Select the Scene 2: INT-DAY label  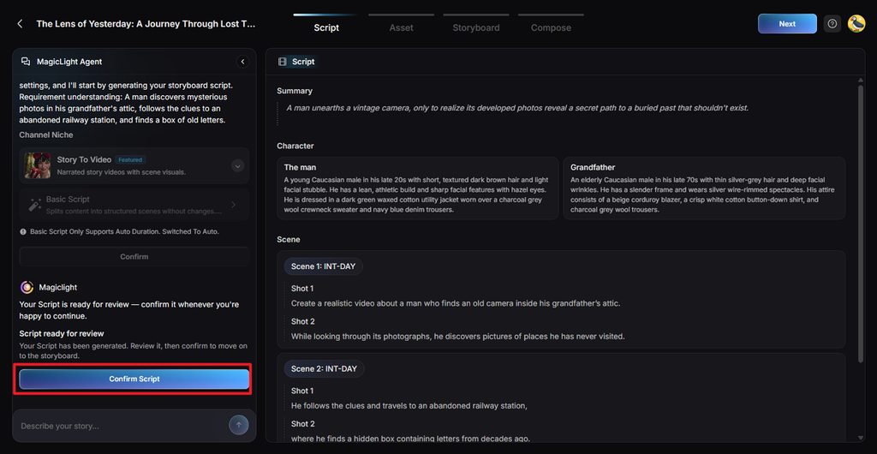324,369
